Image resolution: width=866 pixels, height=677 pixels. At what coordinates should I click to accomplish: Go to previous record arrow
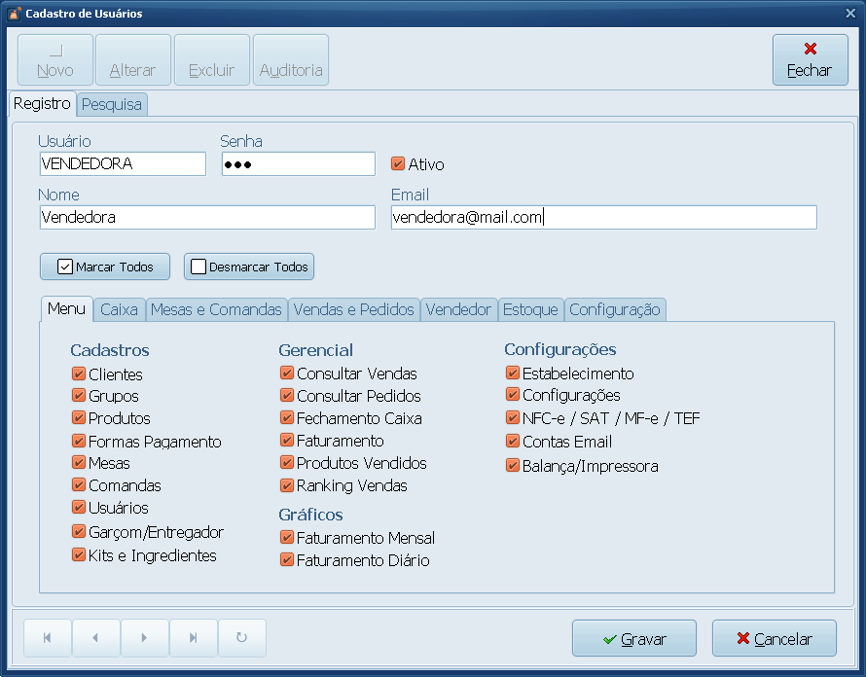point(95,638)
